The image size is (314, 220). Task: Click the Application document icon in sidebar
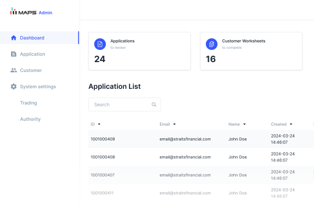point(13,54)
